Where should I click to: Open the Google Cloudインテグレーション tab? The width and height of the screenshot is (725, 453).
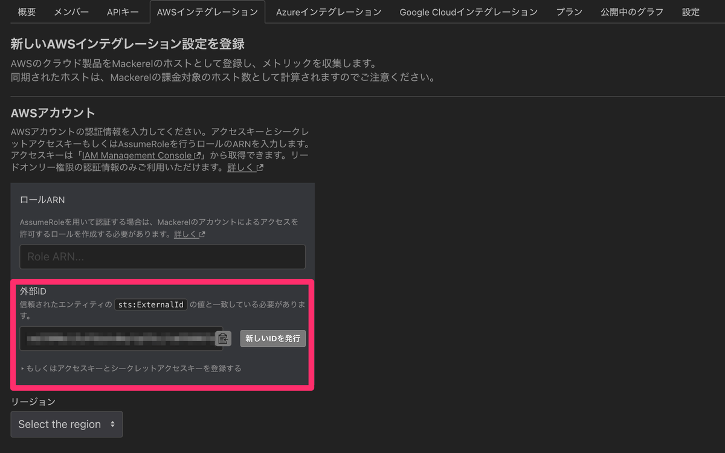[468, 12]
